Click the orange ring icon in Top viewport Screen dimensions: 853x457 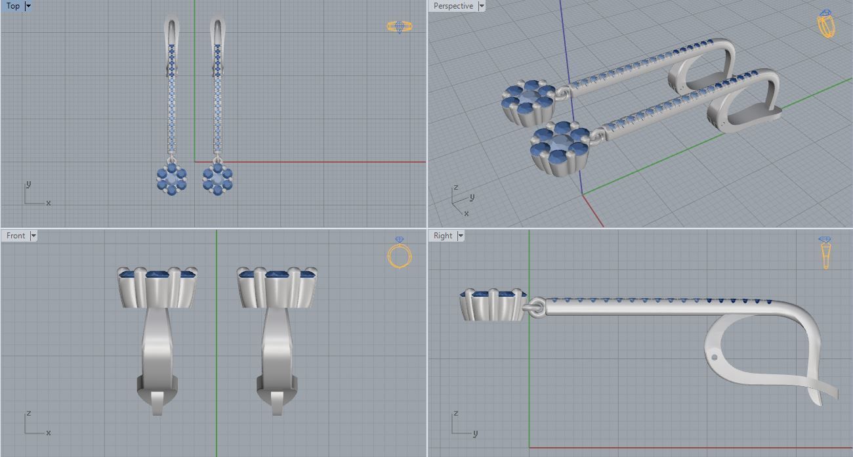click(400, 27)
